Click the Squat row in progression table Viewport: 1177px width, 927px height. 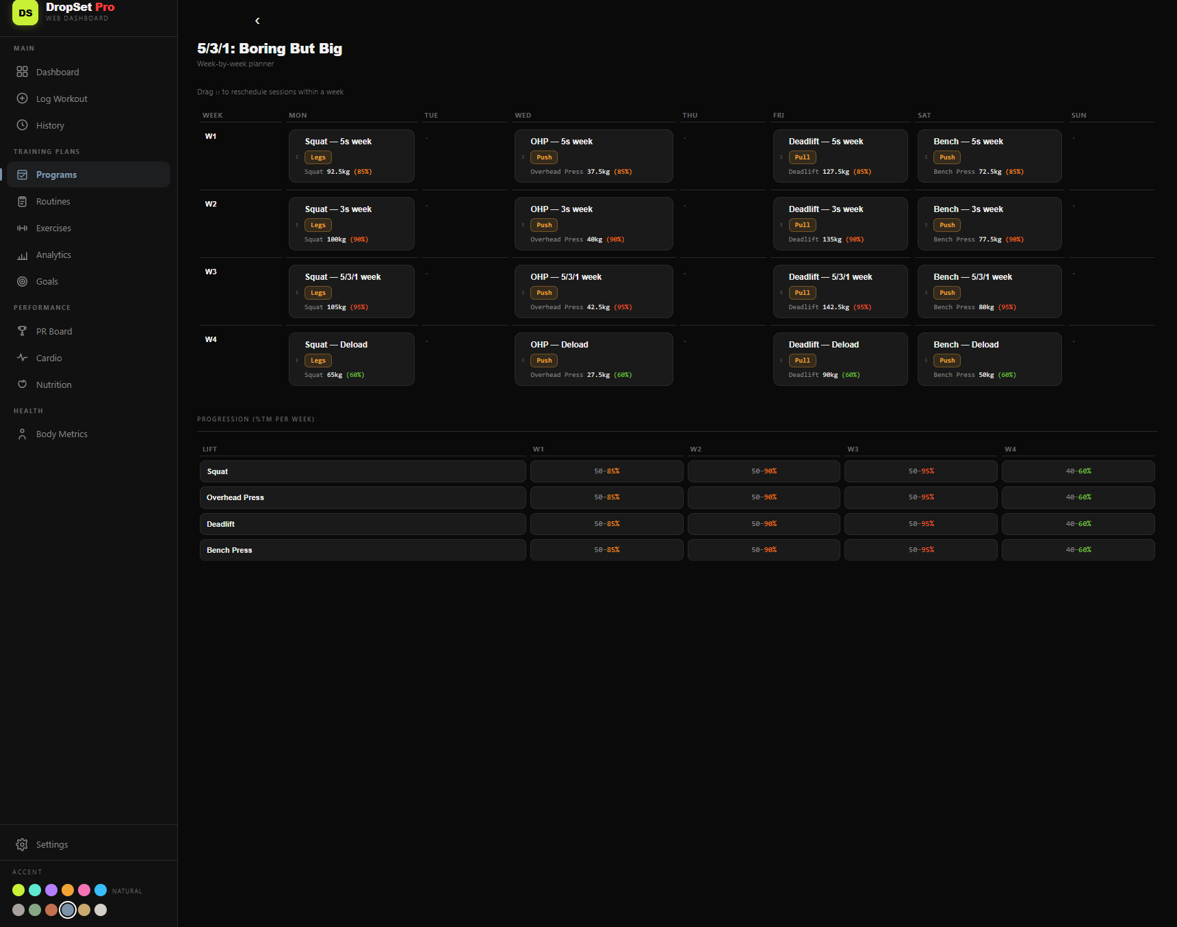click(363, 471)
